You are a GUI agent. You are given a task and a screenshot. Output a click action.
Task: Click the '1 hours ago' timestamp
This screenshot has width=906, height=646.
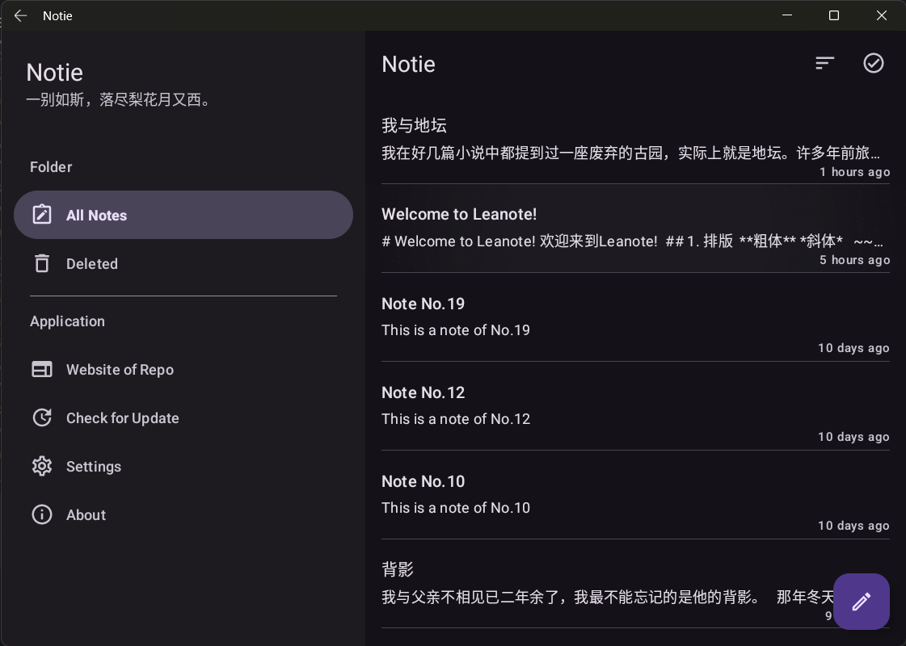[x=854, y=172]
